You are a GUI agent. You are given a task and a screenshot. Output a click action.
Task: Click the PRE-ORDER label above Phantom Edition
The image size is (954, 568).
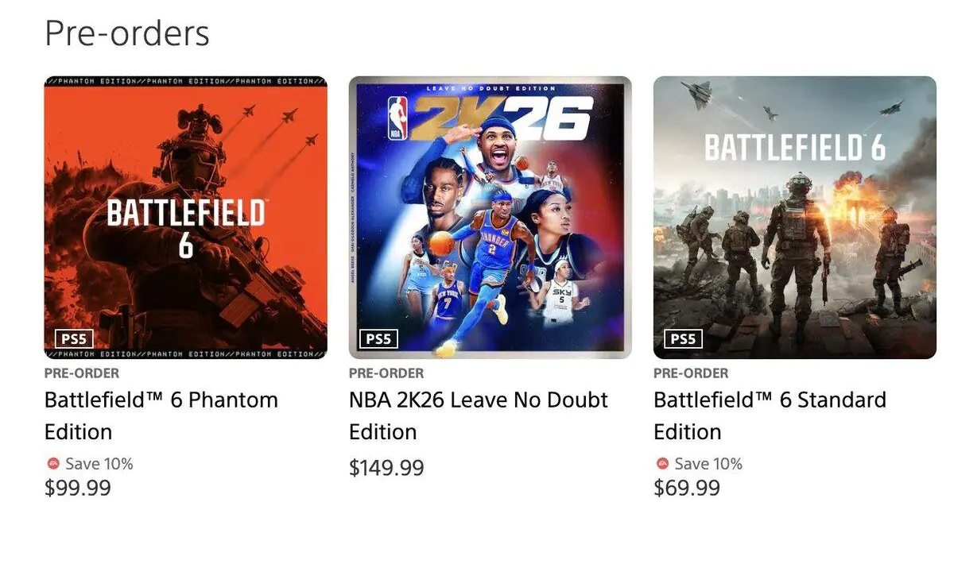(x=82, y=373)
